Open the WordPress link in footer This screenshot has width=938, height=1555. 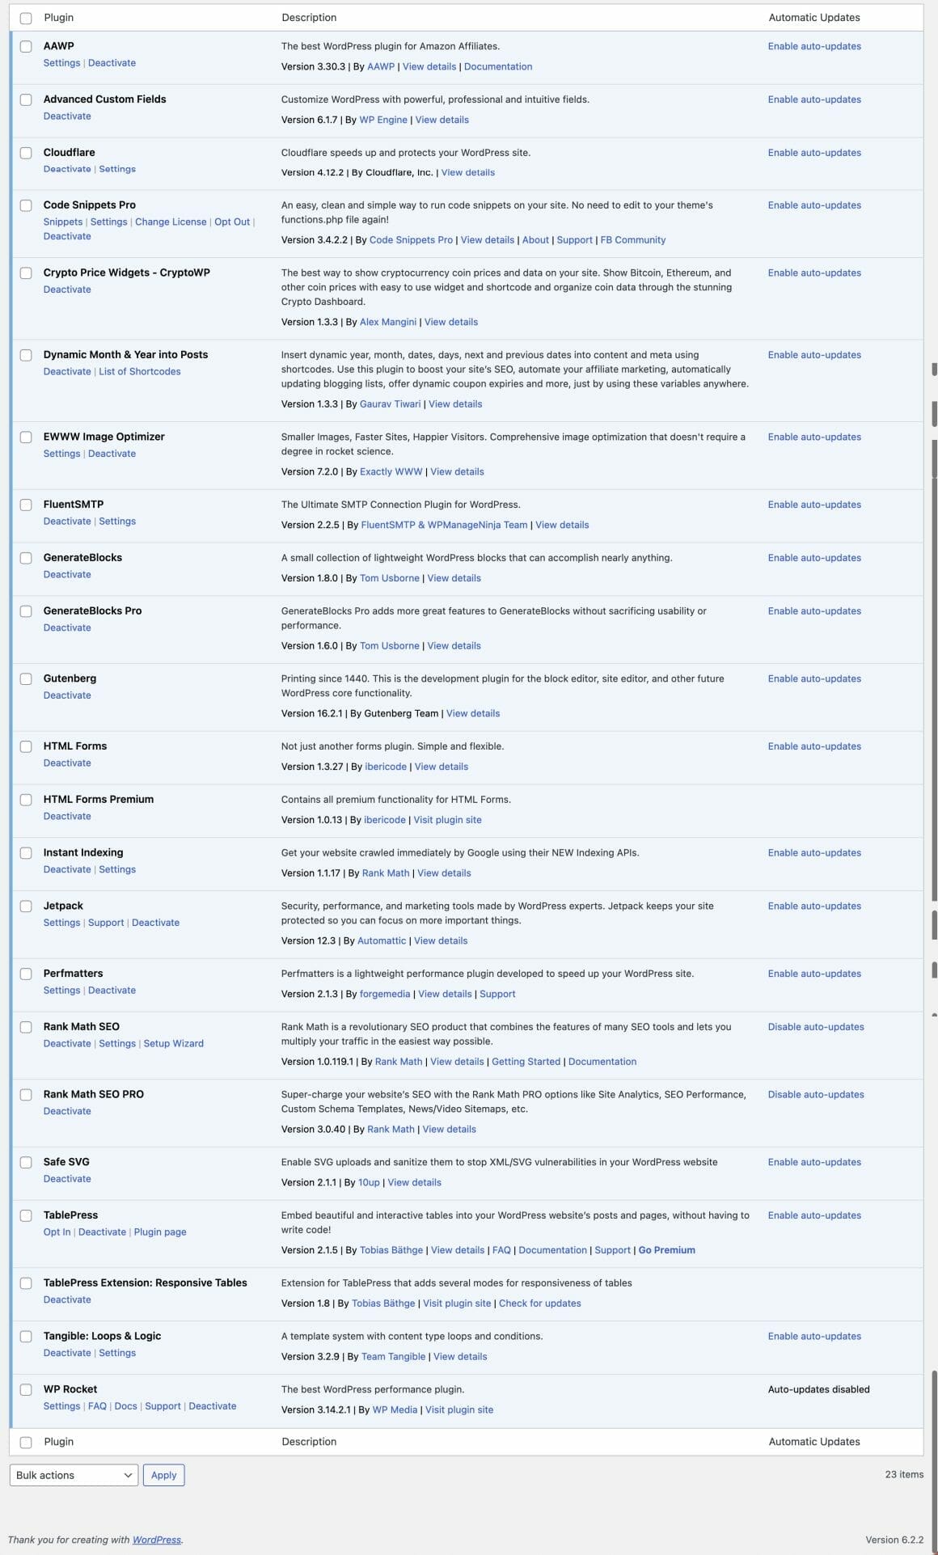157,1540
